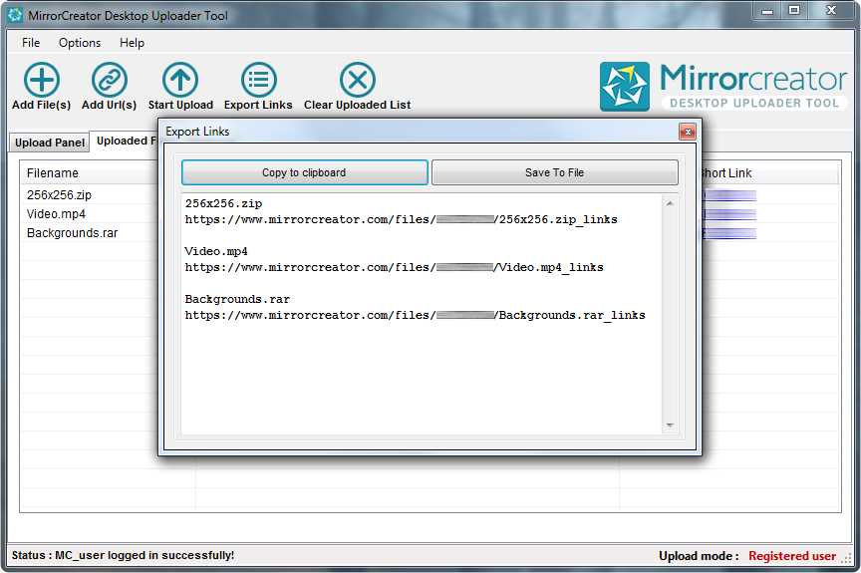The image size is (861, 573).
Task: Click the Add File(s) plus icon
Action: coord(42,80)
